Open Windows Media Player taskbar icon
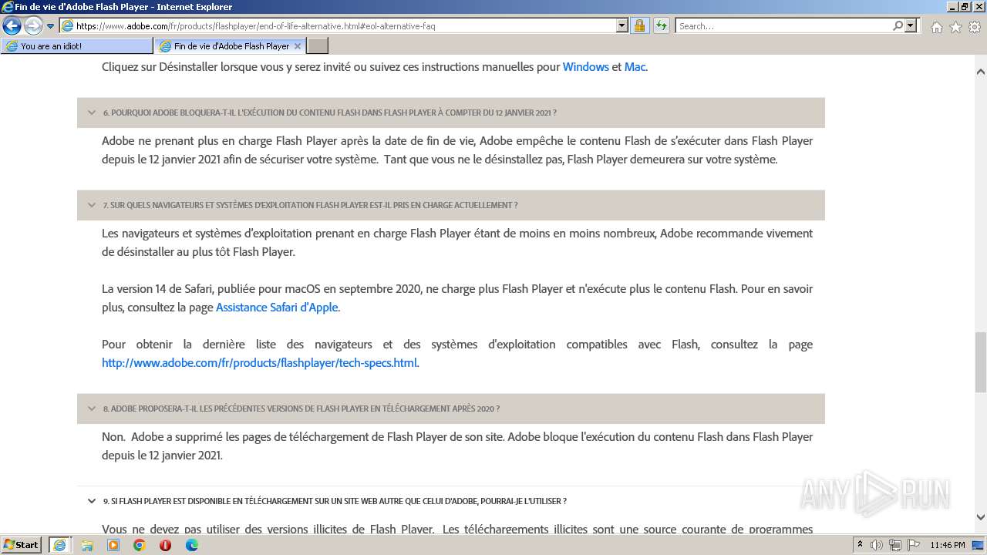Viewport: 987px width, 555px height. 113,545
